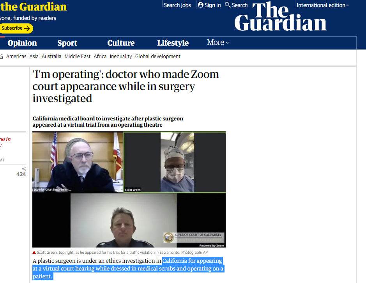Image resolution: width=366 pixels, height=283 pixels.
Task: Expand the More menu chevron
Action: [x=227, y=42]
